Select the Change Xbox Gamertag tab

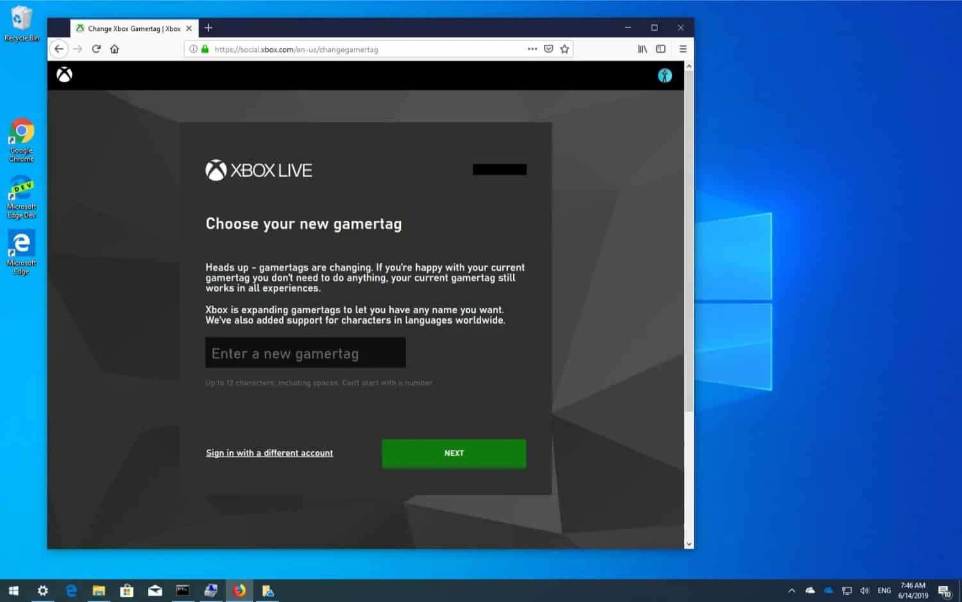pos(133,28)
